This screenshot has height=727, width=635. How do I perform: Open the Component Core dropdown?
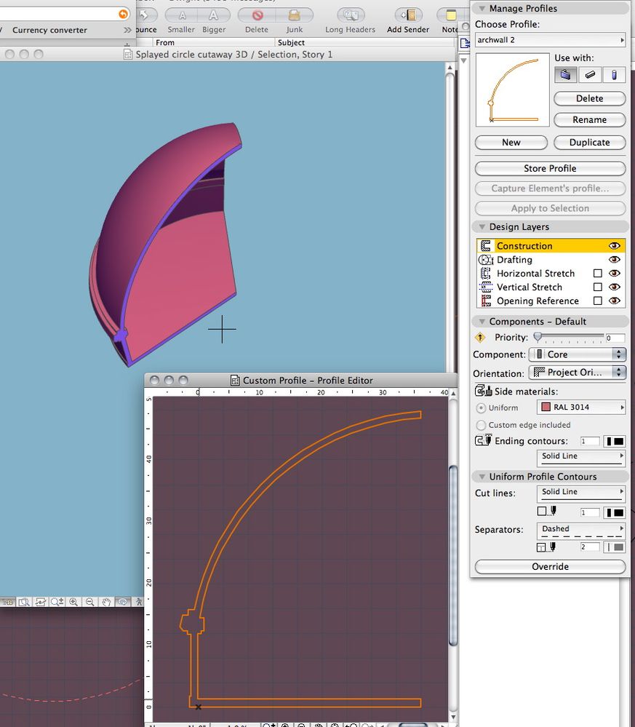click(578, 354)
